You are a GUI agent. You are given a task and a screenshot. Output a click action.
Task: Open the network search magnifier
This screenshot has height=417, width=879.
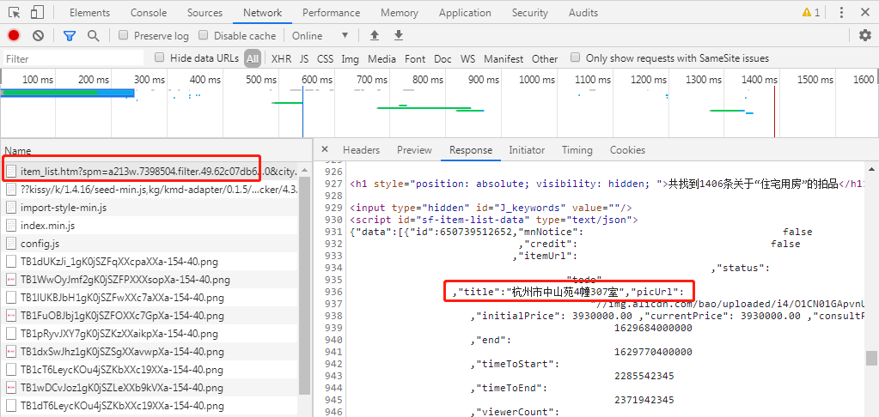(x=93, y=36)
